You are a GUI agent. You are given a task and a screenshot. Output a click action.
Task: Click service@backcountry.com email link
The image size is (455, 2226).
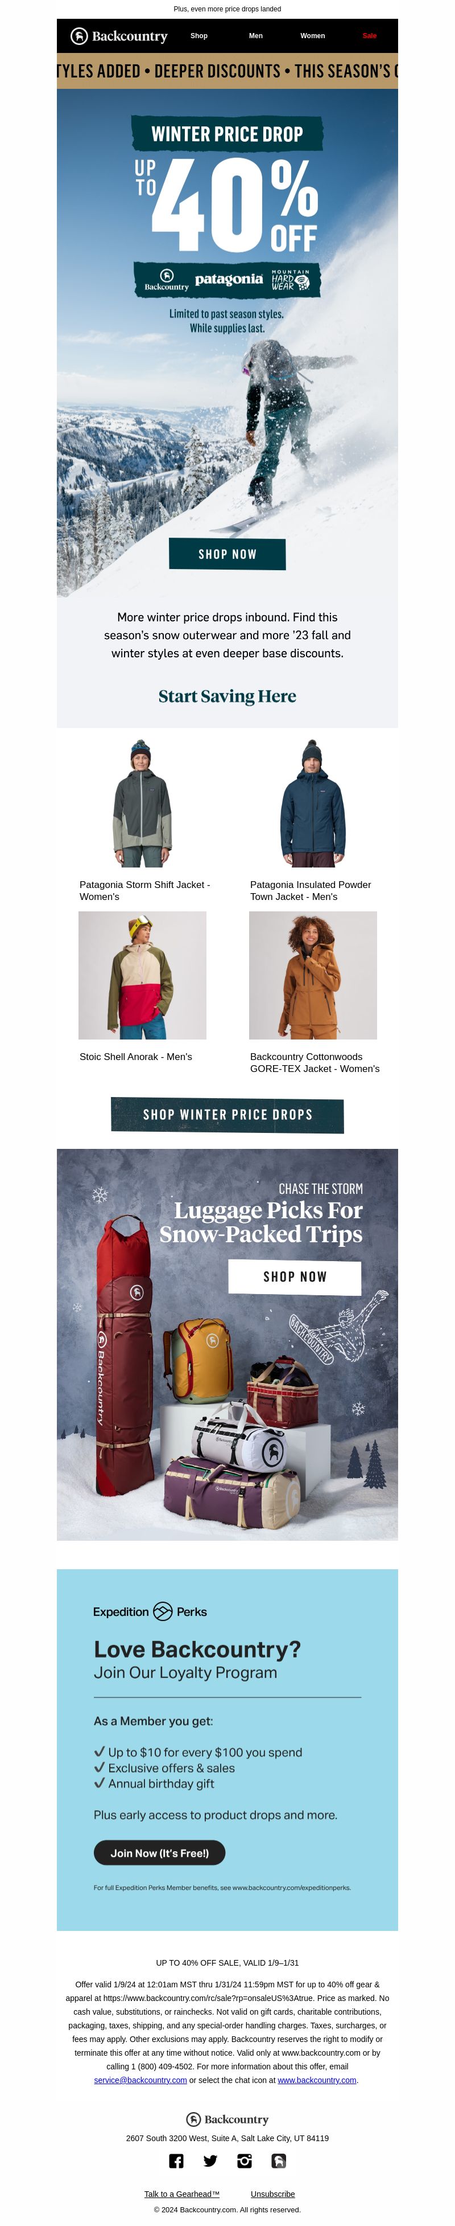(x=140, y=2080)
